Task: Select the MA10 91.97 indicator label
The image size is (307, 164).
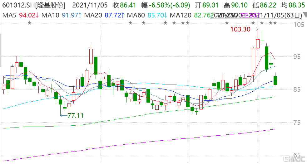Action: point(62,15)
